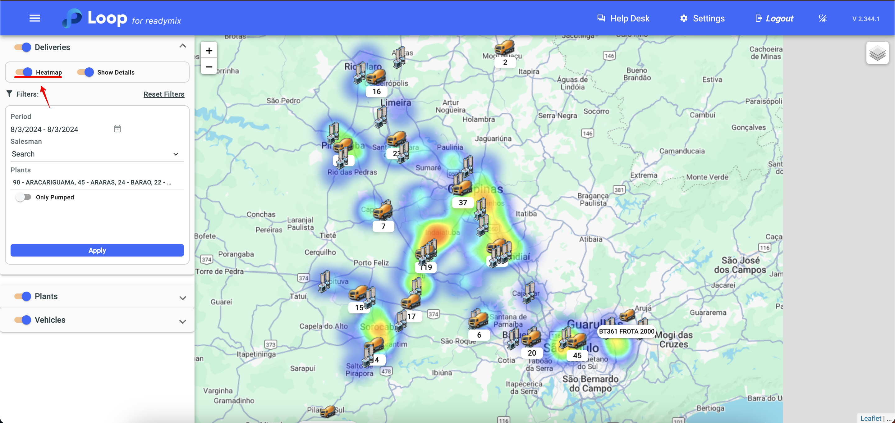Toggle the Vehicles layer switch
Screen dimensions: 895x423
click(23, 320)
